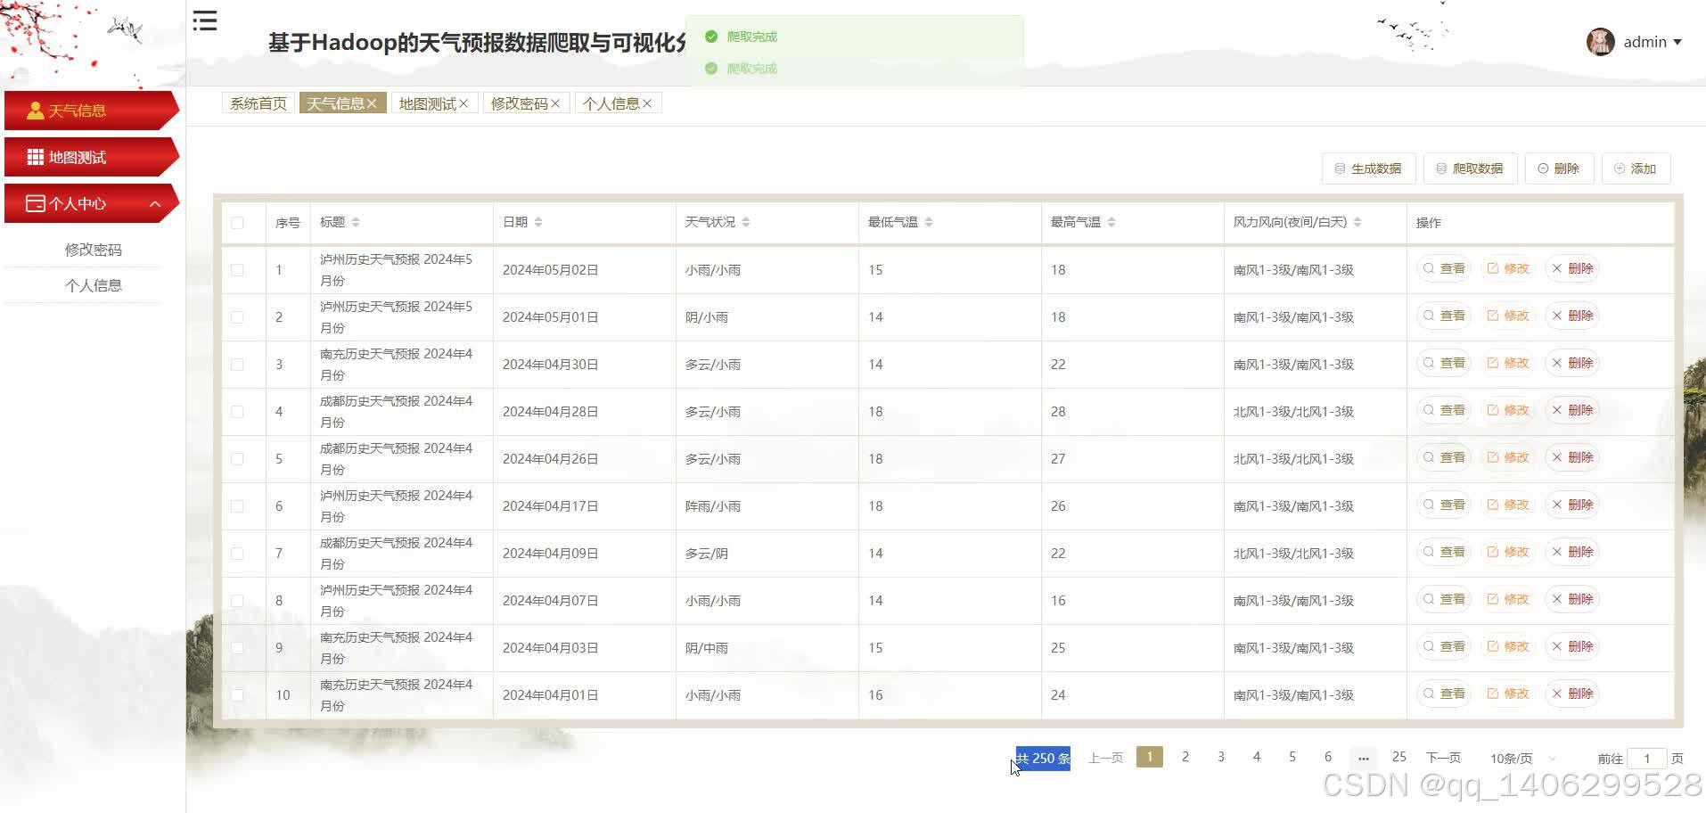Open the admin avatar picture
The height and width of the screenshot is (813, 1706).
point(1600,42)
